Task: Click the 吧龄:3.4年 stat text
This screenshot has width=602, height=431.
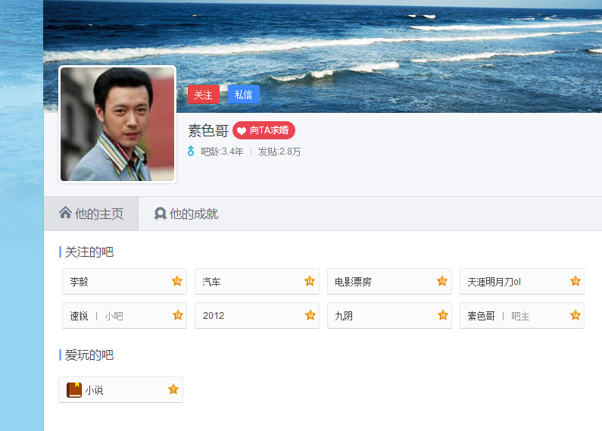Action: pos(222,151)
